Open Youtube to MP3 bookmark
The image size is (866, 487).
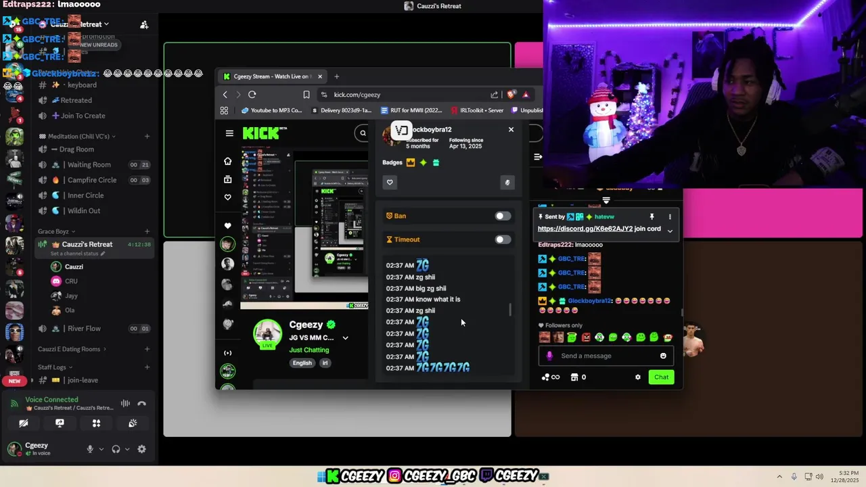(271, 110)
